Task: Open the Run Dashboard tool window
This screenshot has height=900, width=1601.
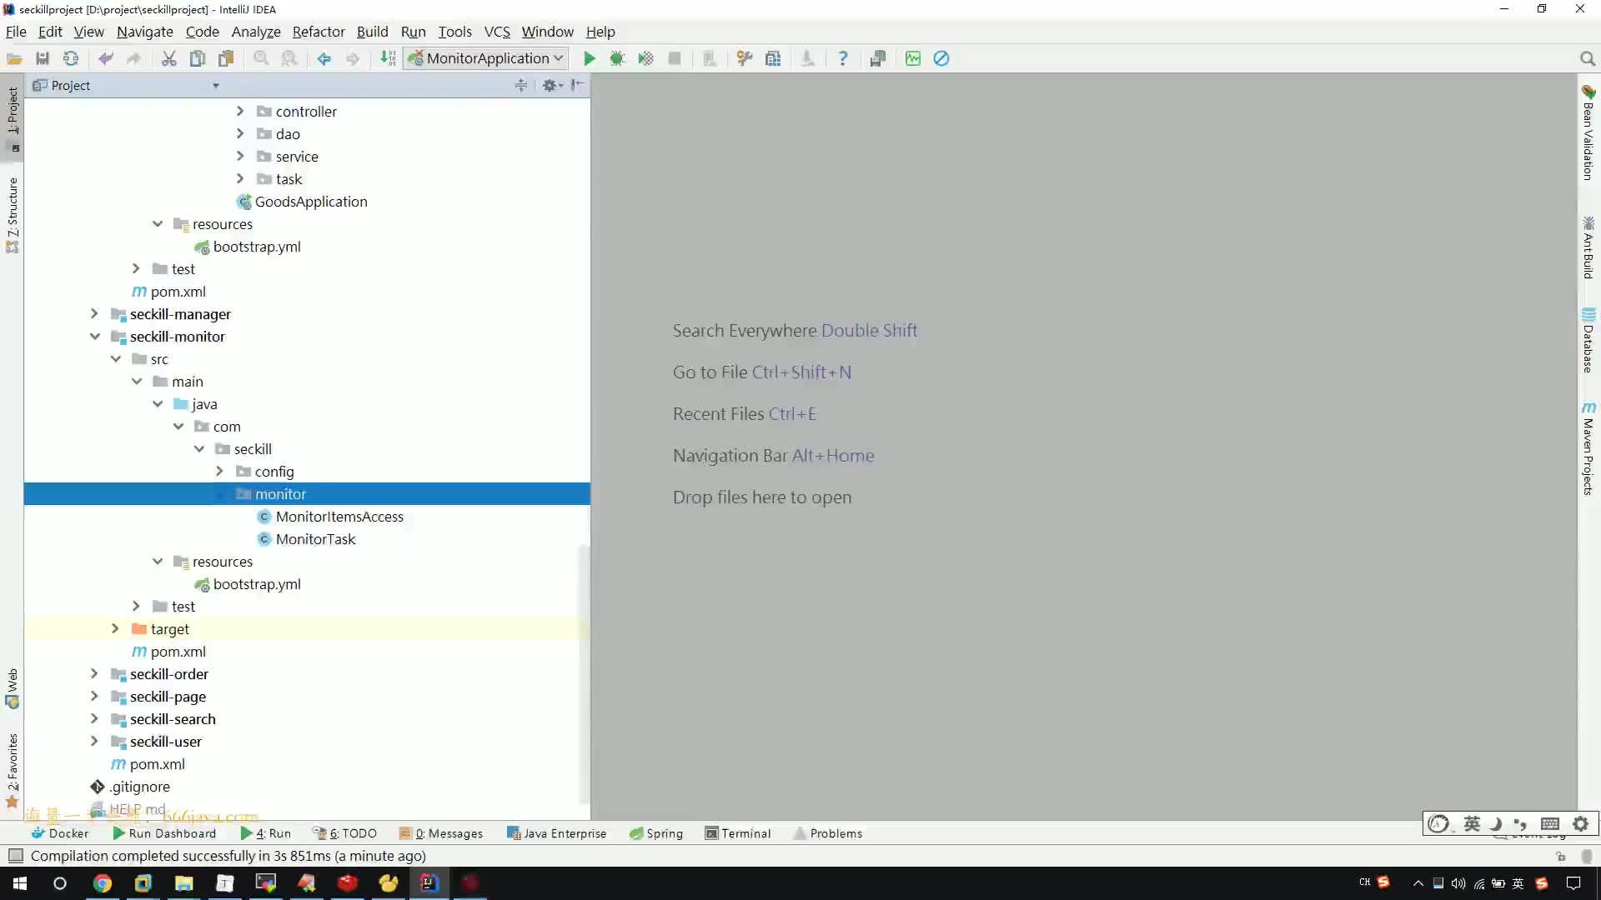Action: (163, 833)
